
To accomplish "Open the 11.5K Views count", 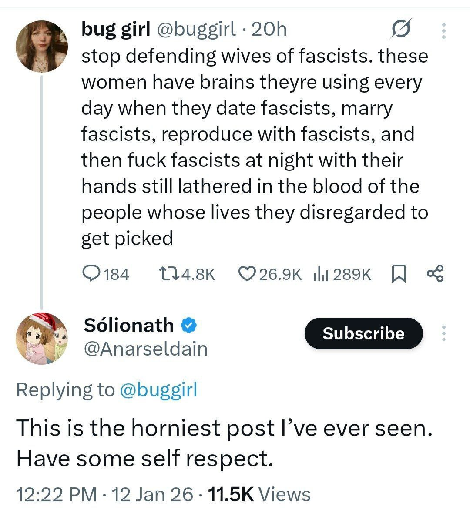I will [x=259, y=494].
